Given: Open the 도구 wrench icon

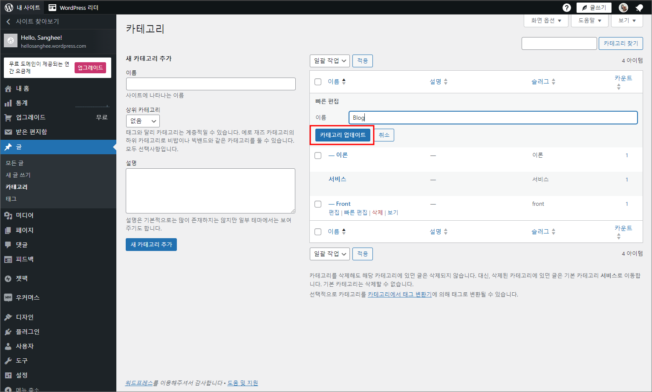Looking at the screenshot, I should (8, 360).
